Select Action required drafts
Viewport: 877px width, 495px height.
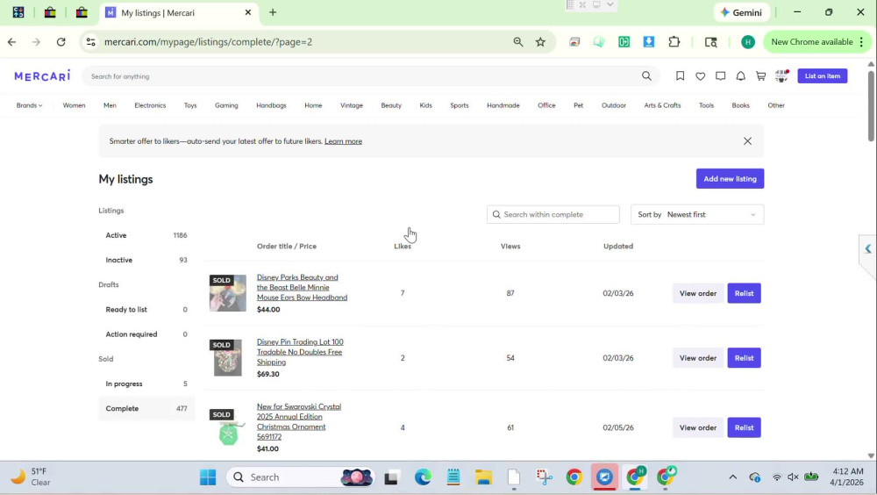click(x=146, y=334)
